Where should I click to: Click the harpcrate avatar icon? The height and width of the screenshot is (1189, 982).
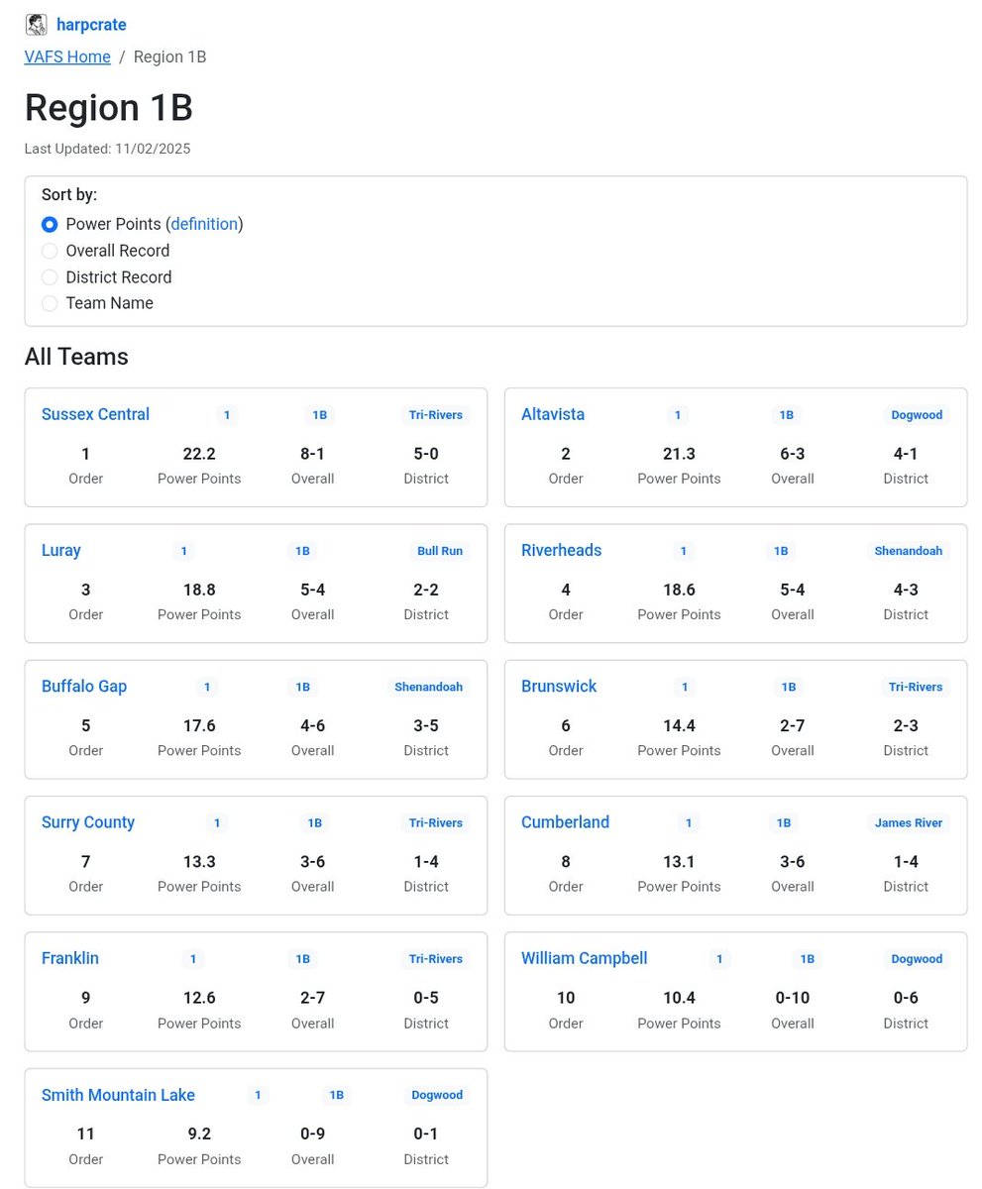click(x=36, y=25)
